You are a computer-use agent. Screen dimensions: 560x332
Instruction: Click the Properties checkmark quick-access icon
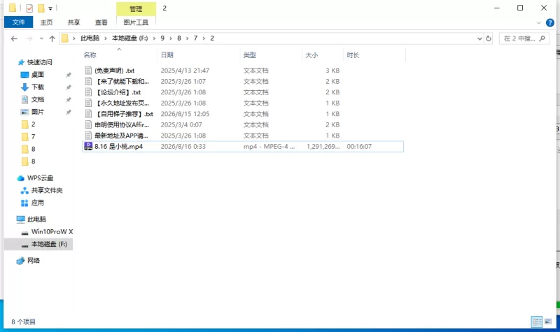(x=29, y=8)
